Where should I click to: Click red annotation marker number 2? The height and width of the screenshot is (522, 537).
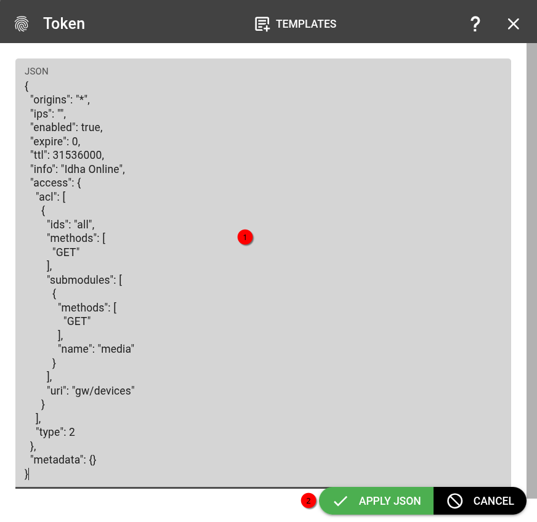click(x=308, y=500)
